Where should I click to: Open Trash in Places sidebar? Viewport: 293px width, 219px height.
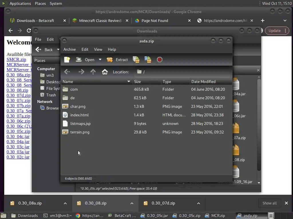click(48, 95)
